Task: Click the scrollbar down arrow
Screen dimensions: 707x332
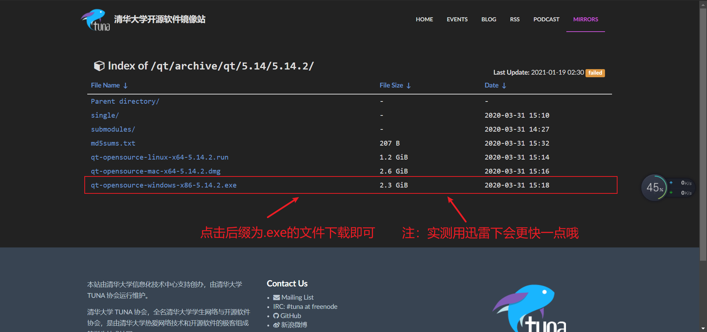Action: point(703,329)
